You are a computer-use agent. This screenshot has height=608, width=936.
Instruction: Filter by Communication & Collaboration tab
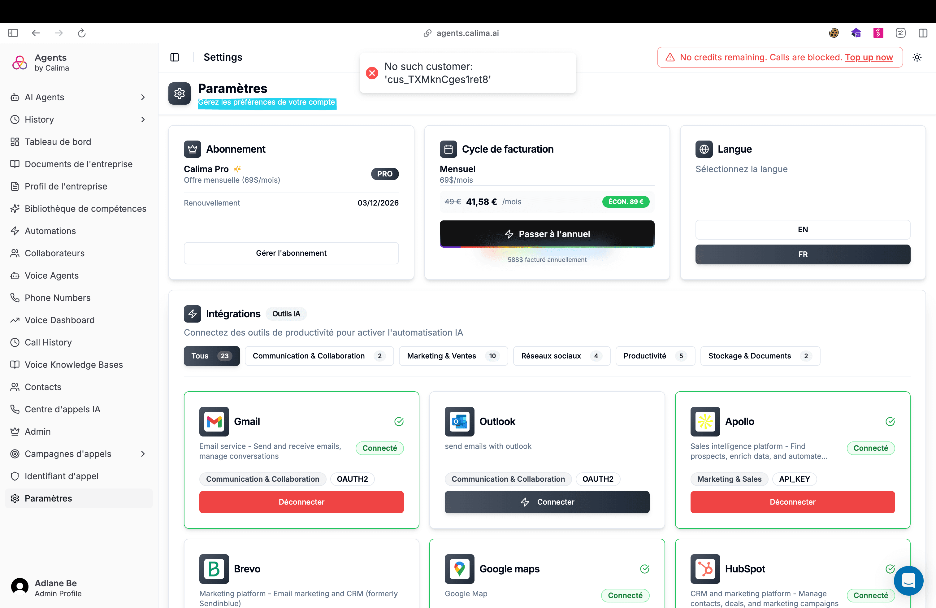point(319,356)
